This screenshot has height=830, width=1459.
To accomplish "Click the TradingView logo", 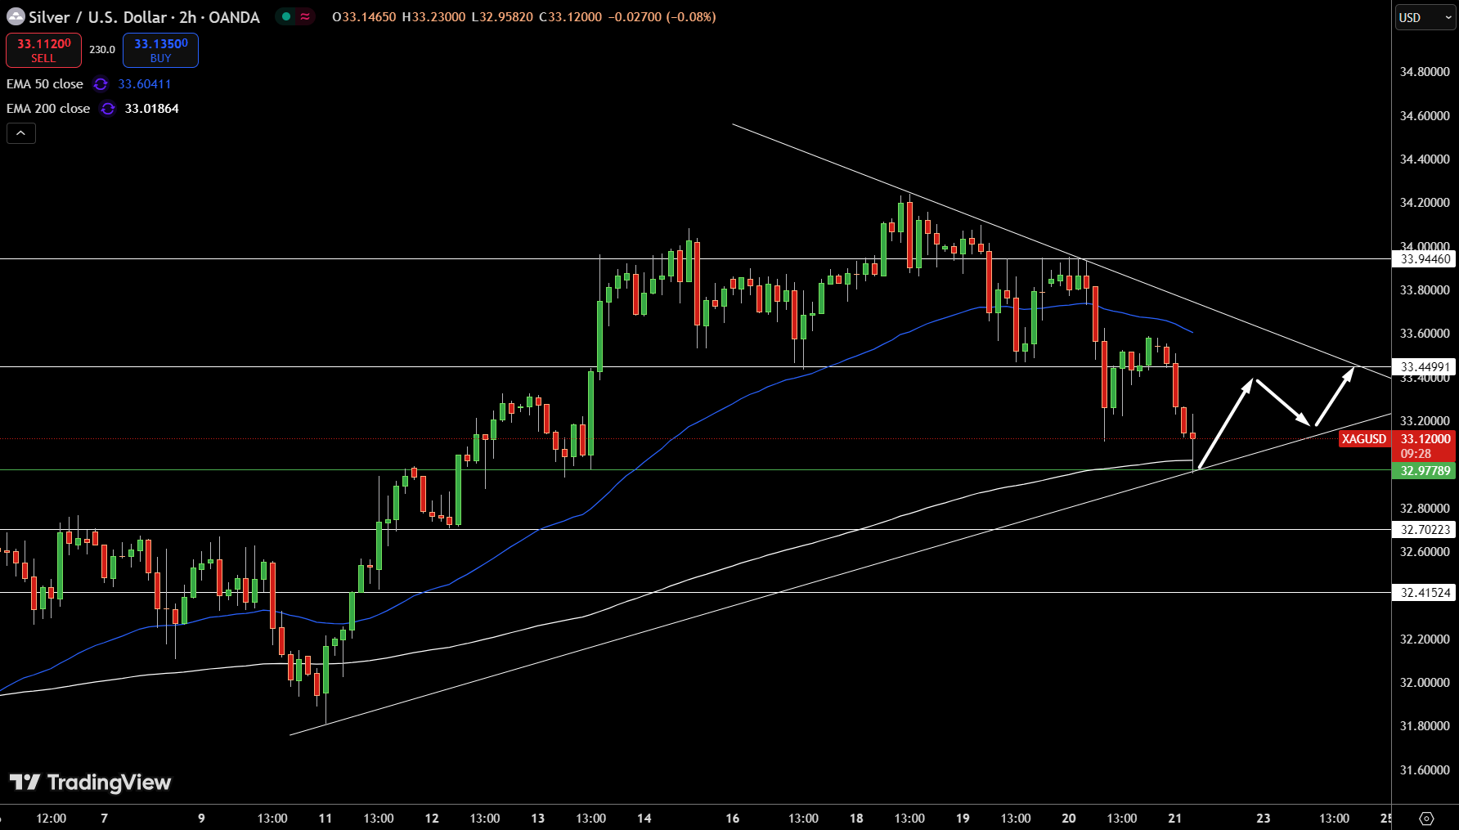I will coord(91,783).
